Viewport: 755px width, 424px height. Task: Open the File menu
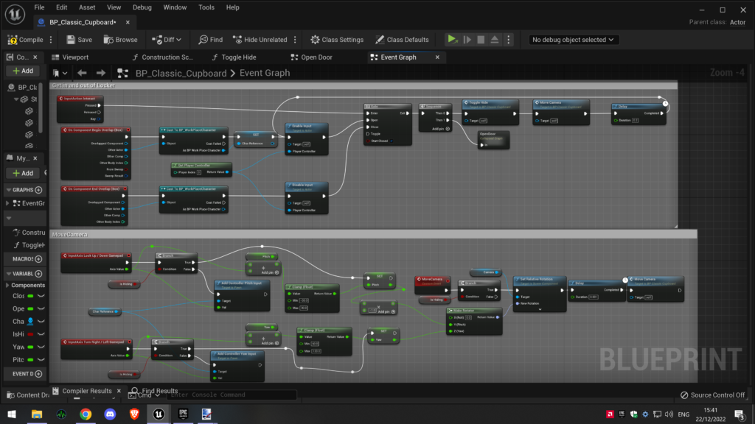point(40,7)
